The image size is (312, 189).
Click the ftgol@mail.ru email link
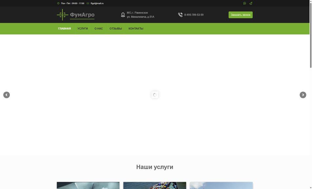tap(97, 3)
